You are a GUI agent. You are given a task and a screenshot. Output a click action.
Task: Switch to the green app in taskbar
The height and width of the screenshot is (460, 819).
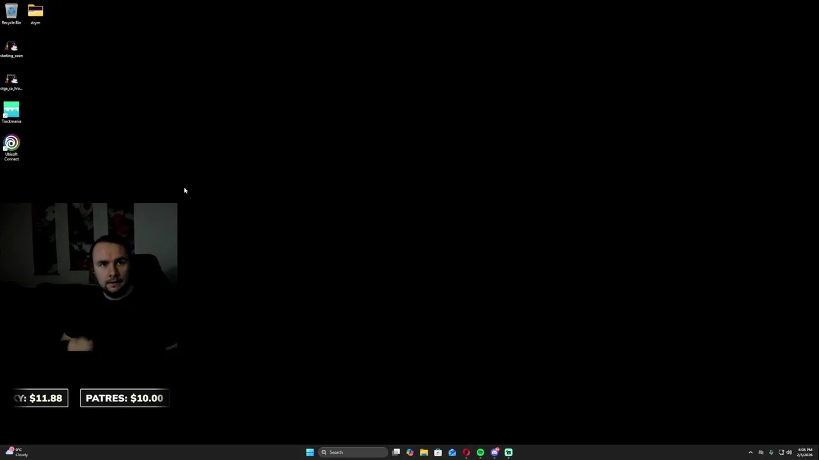[509, 452]
